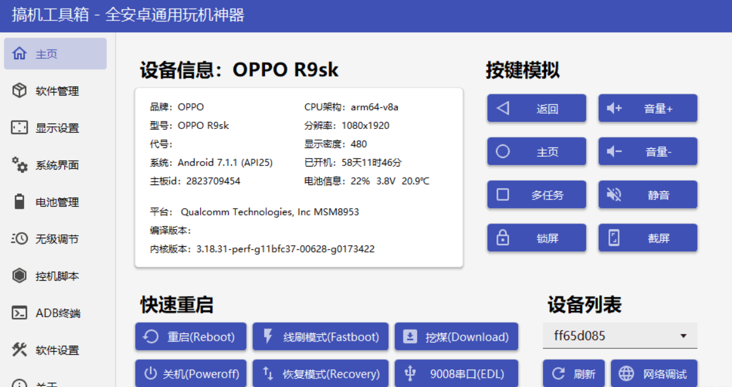This screenshot has width=732, height=387.
Task: Reboot device using 重启(Reboot)
Action: tap(190, 336)
